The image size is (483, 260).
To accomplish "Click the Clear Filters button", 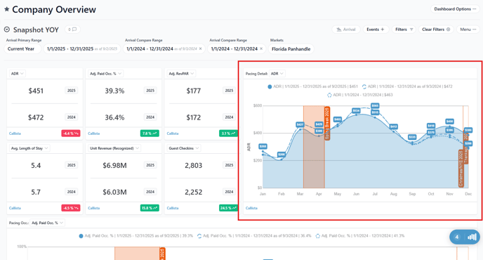I will coord(436,30).
